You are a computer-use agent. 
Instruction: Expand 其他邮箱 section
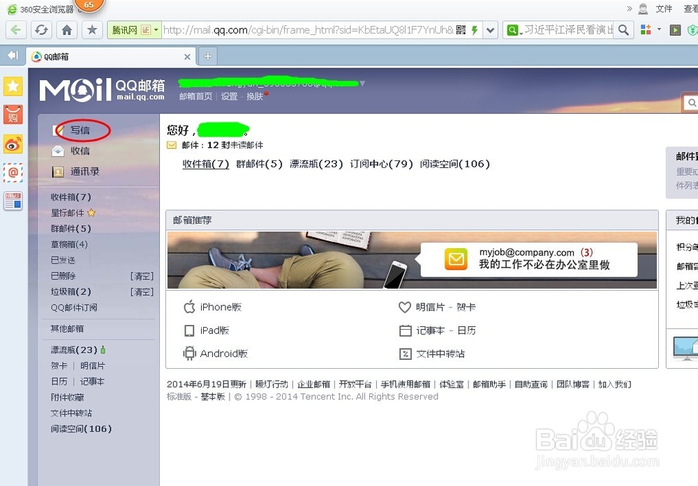pyautogui.click(x=67, y=328)
